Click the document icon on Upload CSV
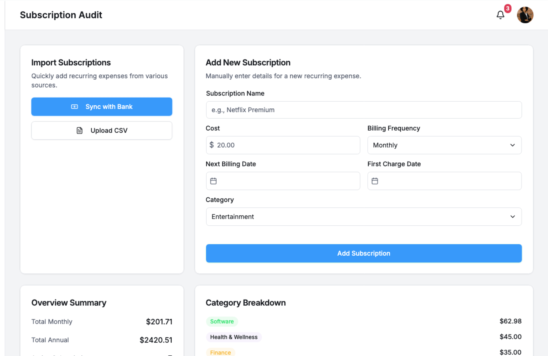548x356 pixels. [80, 130]
